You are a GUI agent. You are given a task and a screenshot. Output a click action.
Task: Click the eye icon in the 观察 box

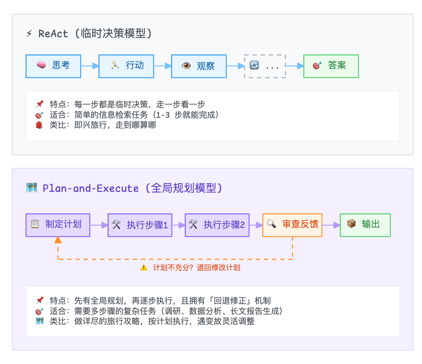186,66
